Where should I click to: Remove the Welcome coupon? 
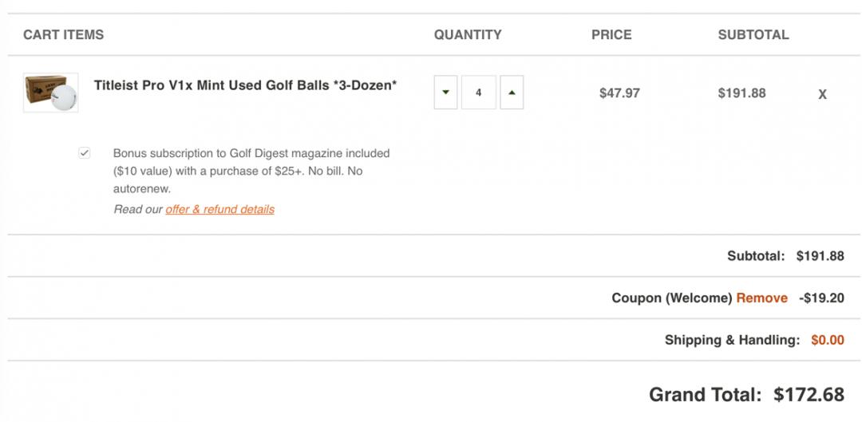pyautogui.click(x=761, y=298)
